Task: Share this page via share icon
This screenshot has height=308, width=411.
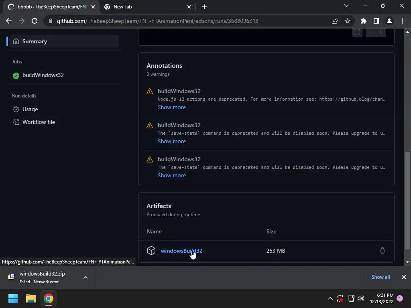Action: (x=335, y=21)
